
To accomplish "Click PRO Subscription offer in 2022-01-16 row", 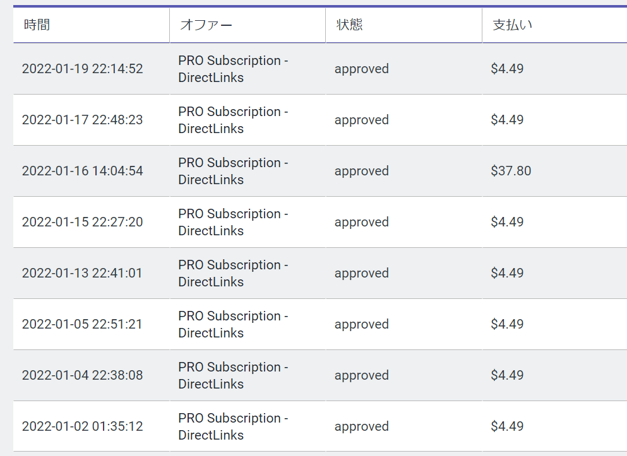I will (x=233, y=172).
